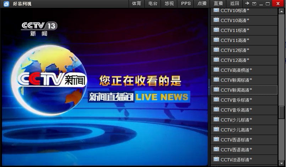Click the 好易网视 app logo icon
Screen dimensions: 286x167
click(6, 4)
